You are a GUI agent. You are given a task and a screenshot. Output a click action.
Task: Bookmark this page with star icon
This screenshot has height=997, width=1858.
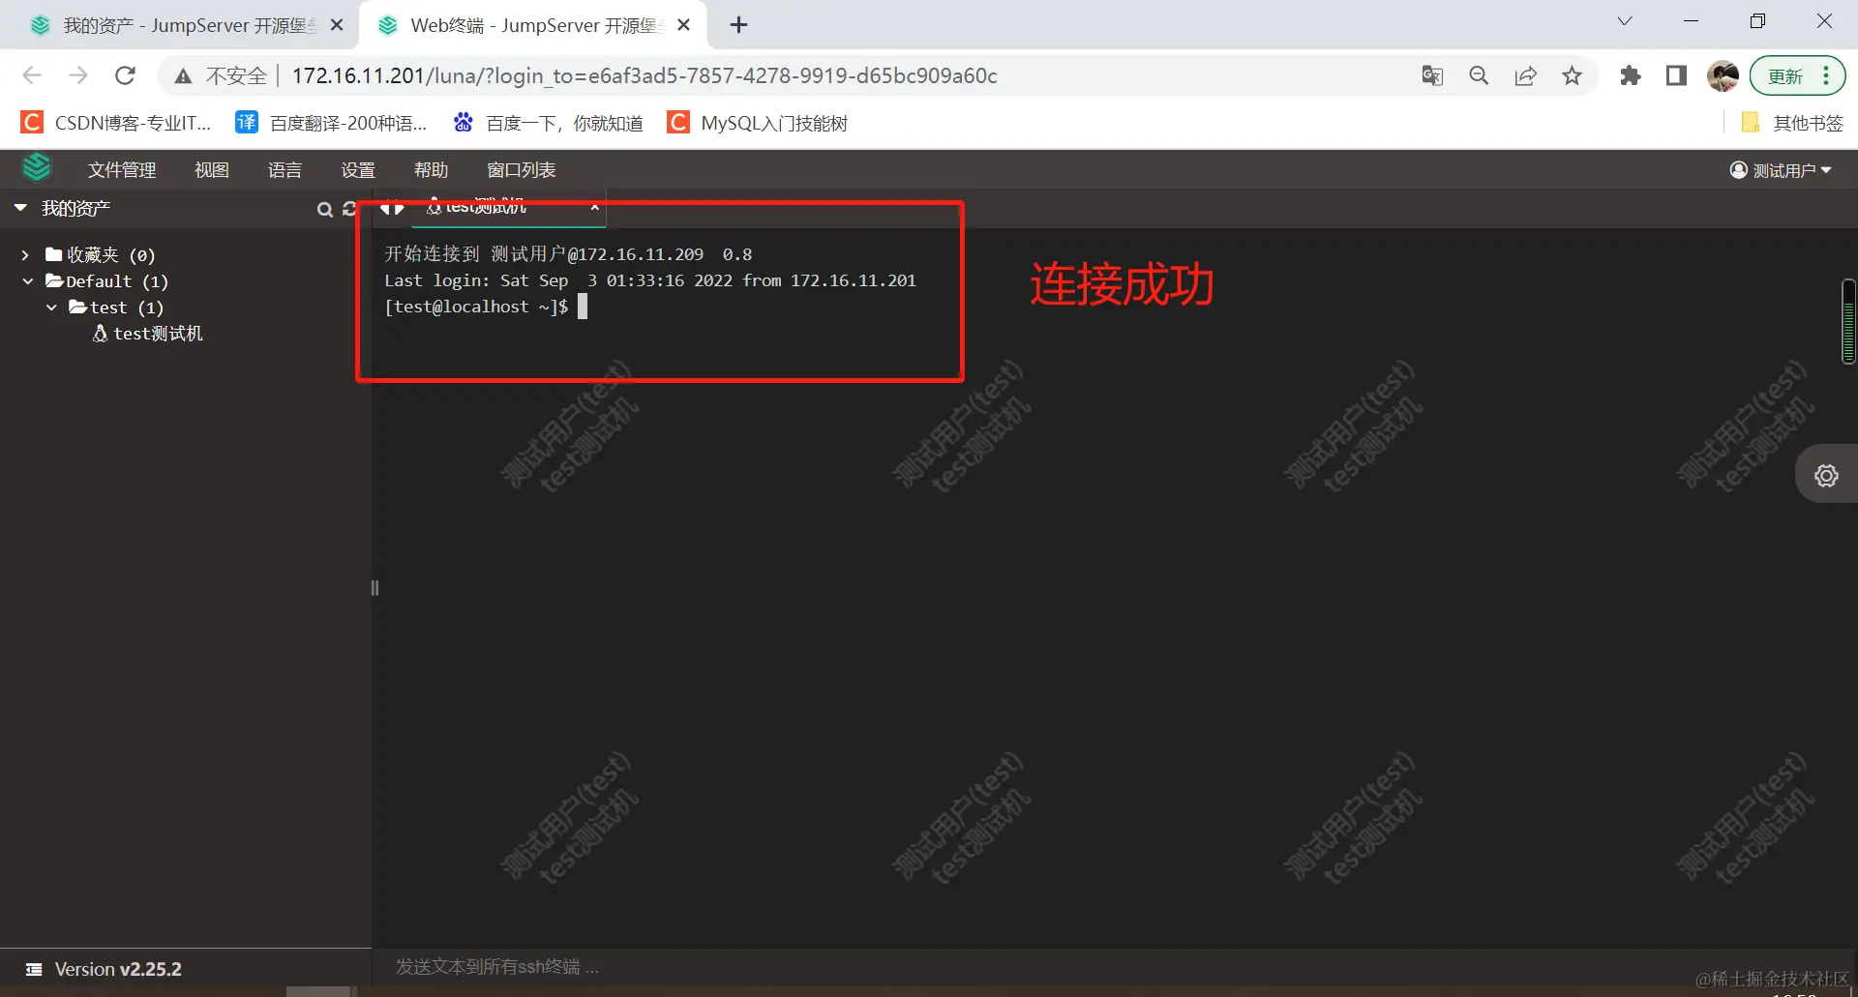1572,75
